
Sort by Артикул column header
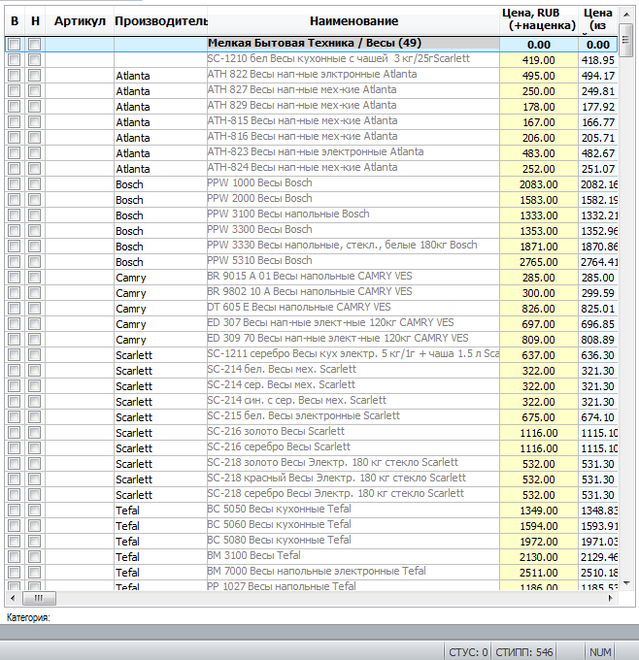click(80, 20)
